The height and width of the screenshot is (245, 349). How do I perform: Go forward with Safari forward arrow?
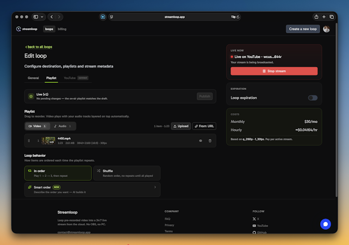tap(59, 17)
